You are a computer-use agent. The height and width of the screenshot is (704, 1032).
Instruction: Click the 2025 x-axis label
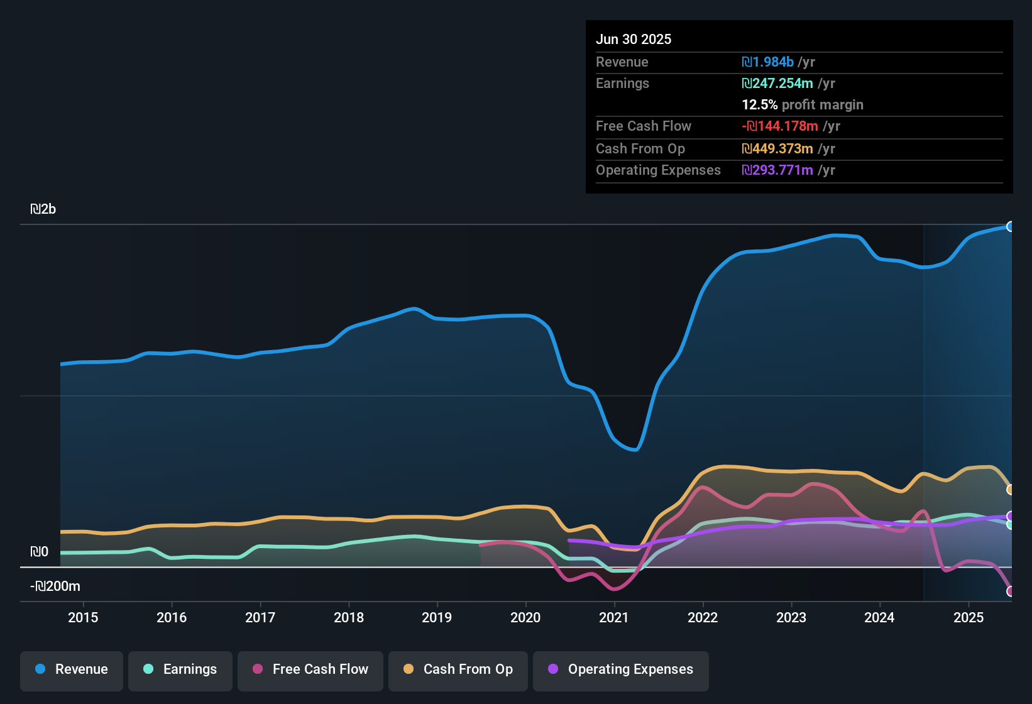click(x=969, y=617)
